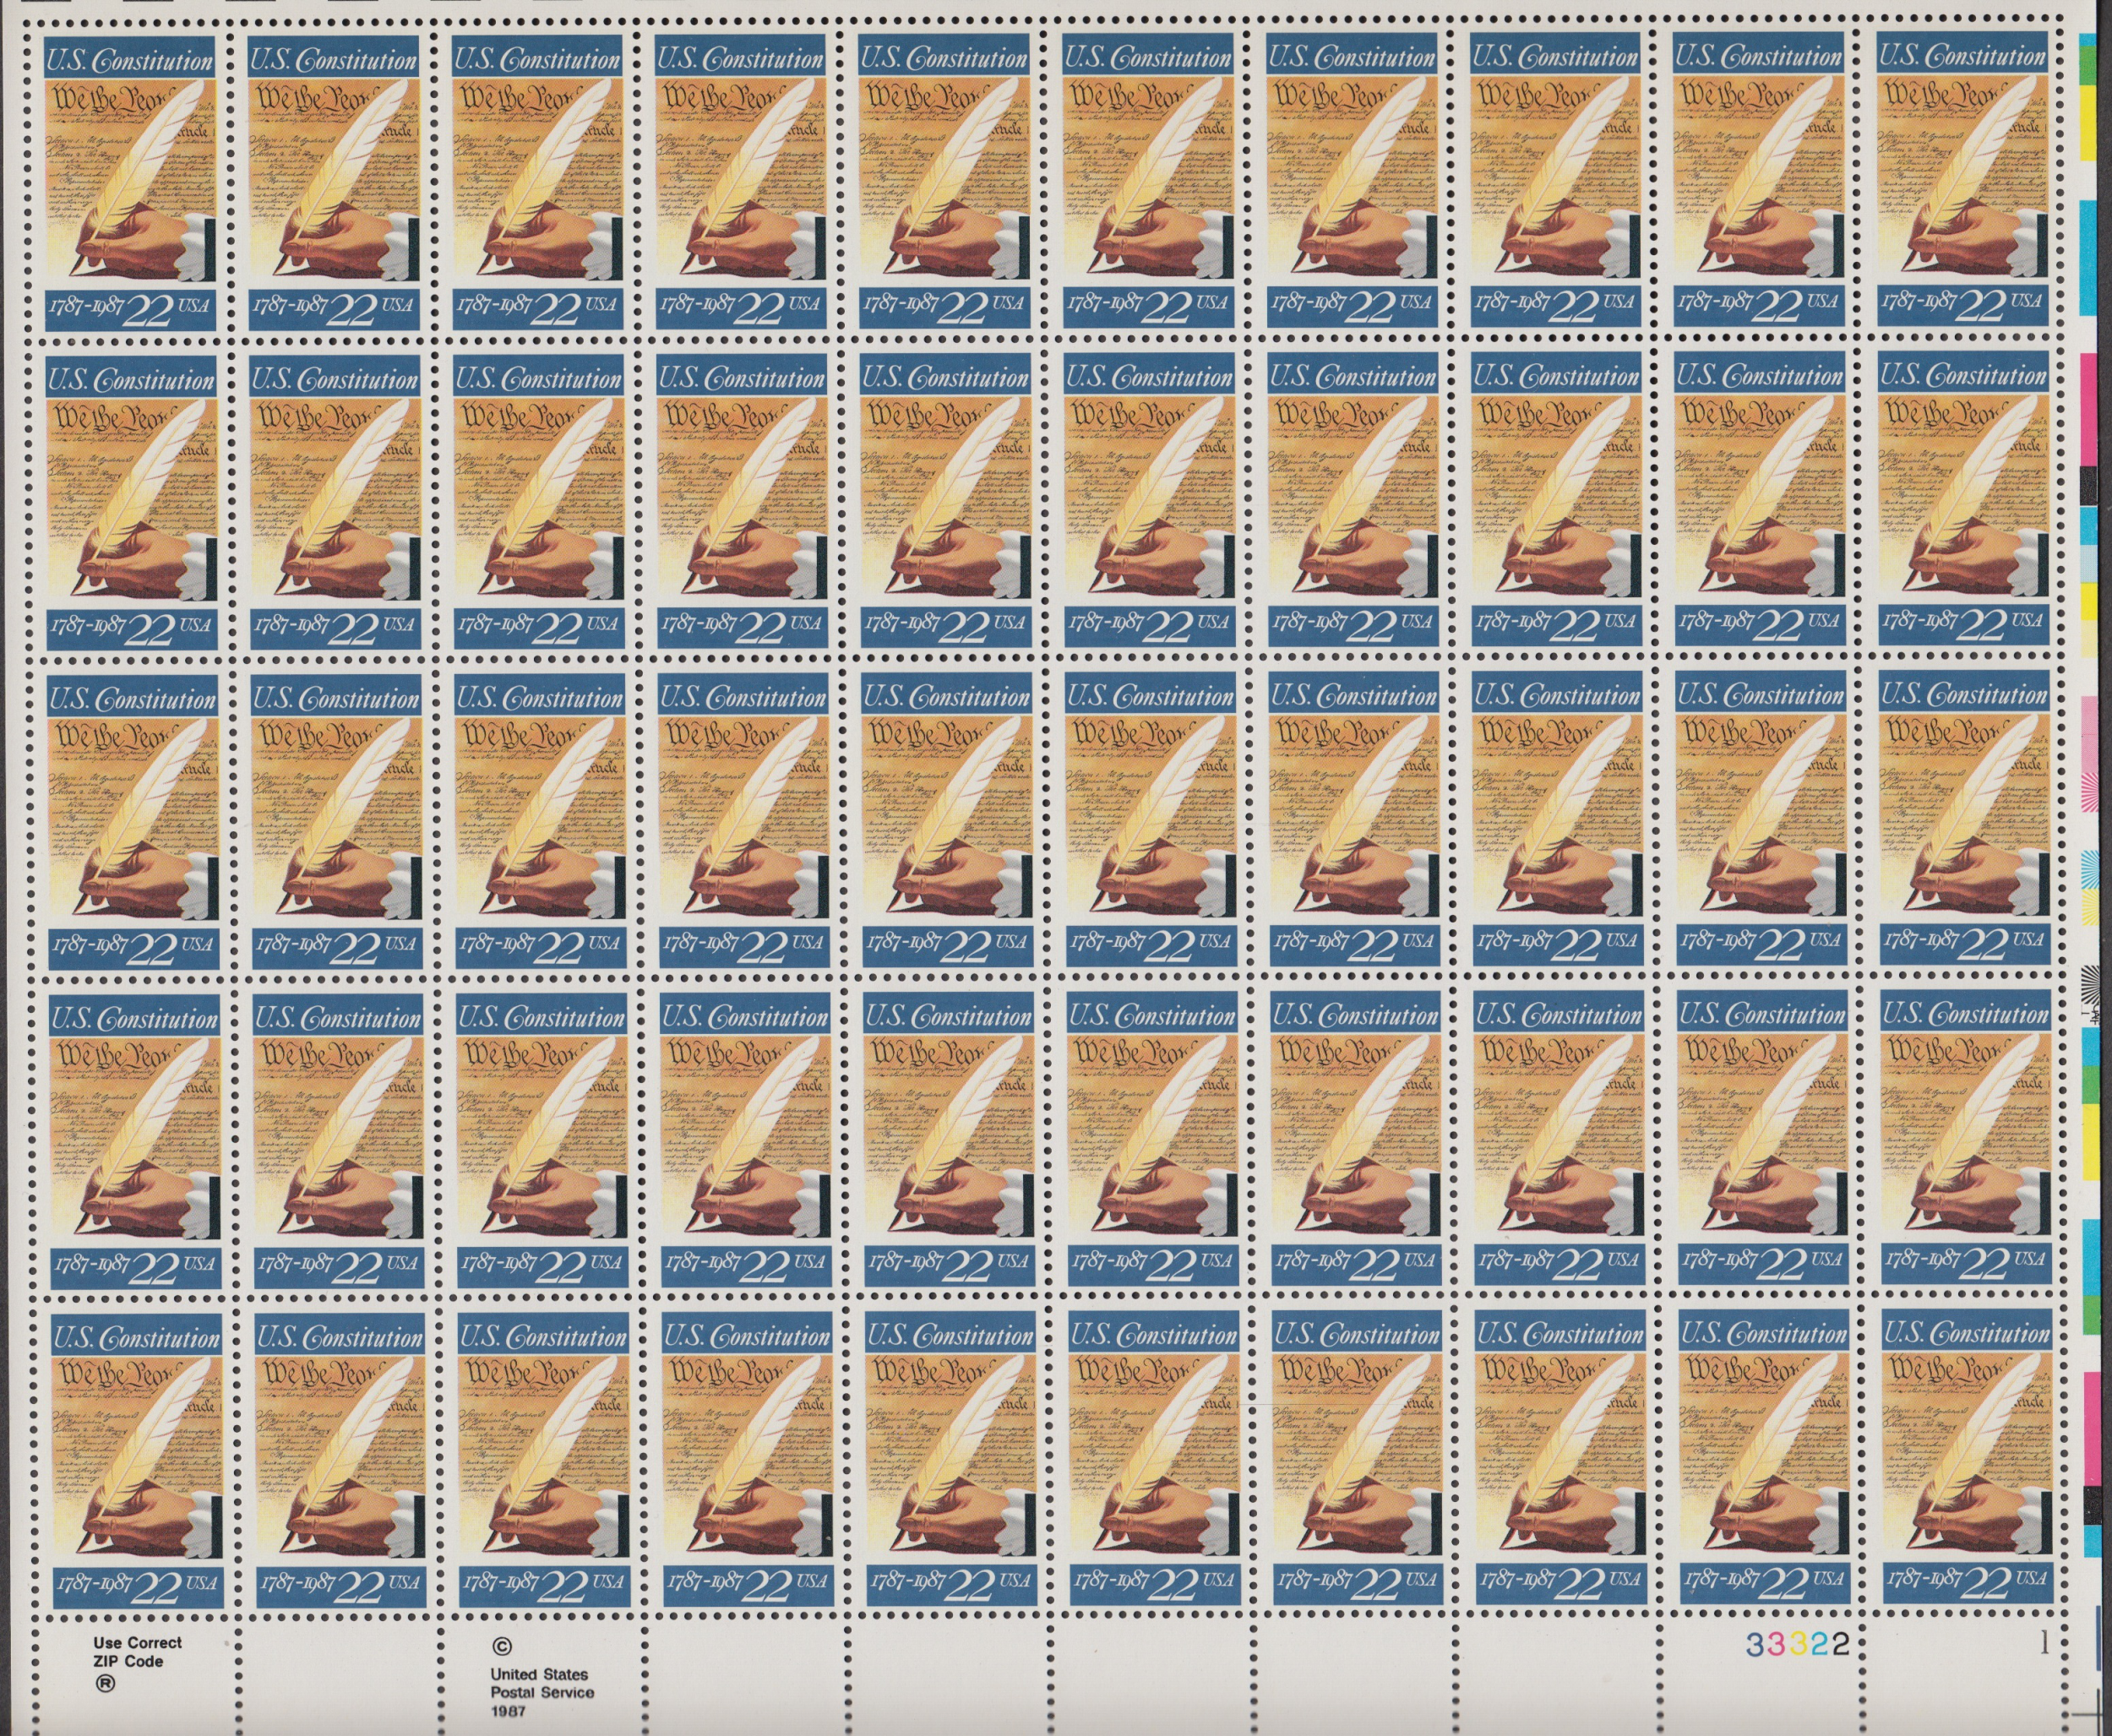Click the 'Use Correct ZIP Code' margin text
The width and height of the screenshot is (2112, 1736).
(x=137, y=1651)
